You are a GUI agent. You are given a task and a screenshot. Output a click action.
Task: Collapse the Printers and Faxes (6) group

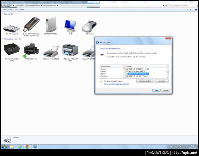(x=2, y=39)
